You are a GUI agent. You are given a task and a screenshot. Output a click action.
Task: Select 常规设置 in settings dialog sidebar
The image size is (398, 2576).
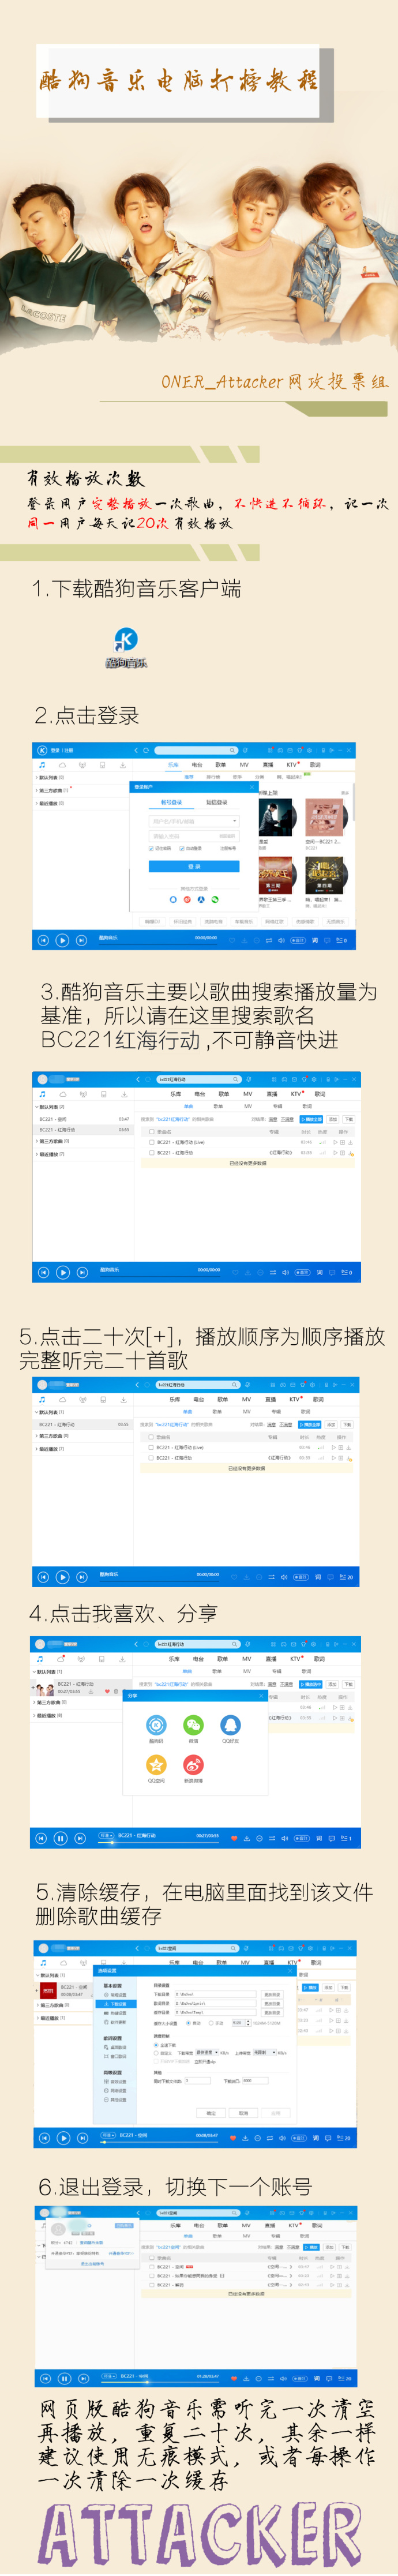[x=117, y=1995]
